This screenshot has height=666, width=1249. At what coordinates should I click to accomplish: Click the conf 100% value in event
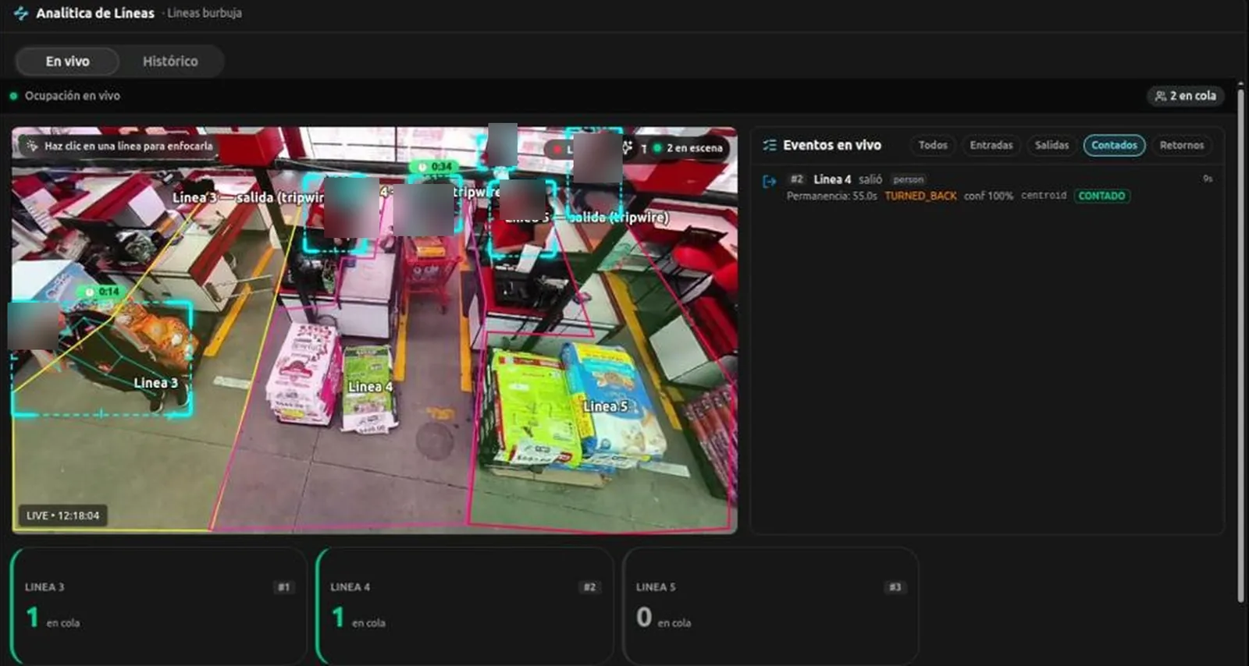988,196
